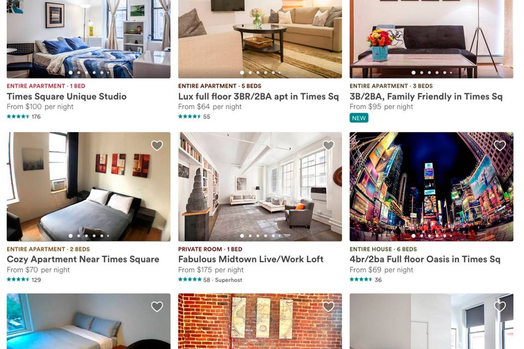Click heart on bottom-left blue bedroom listing
The image size is (524, 349).
[157, 306]
